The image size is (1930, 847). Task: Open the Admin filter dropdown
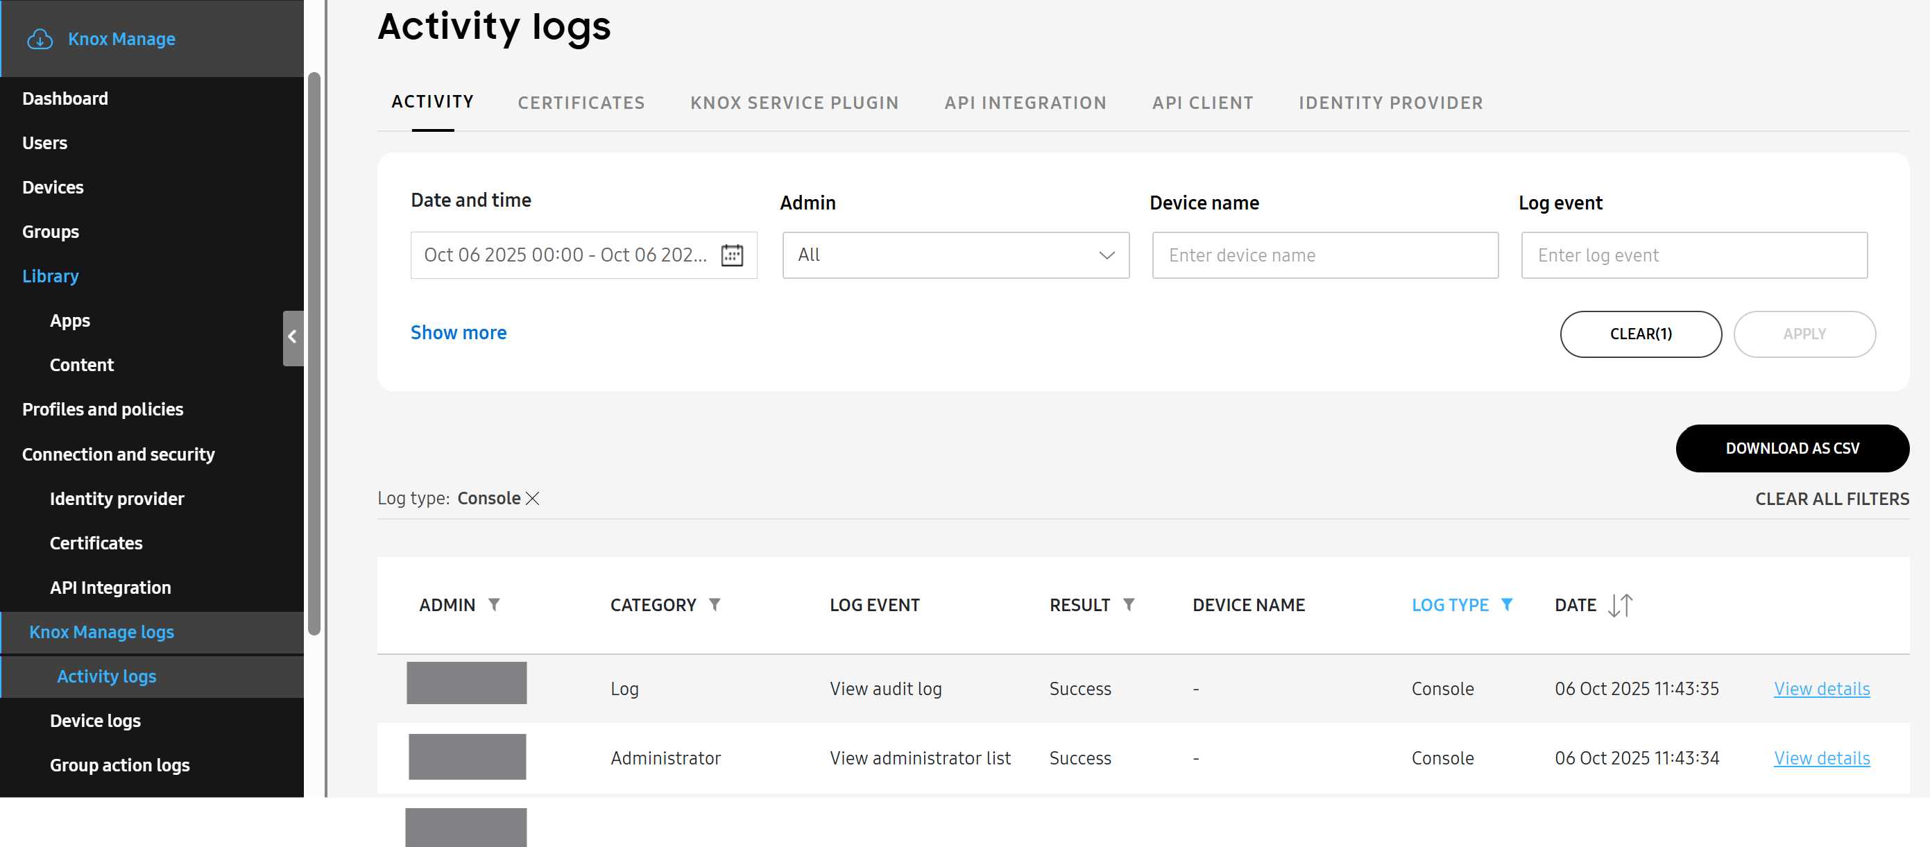coord(955,255)
